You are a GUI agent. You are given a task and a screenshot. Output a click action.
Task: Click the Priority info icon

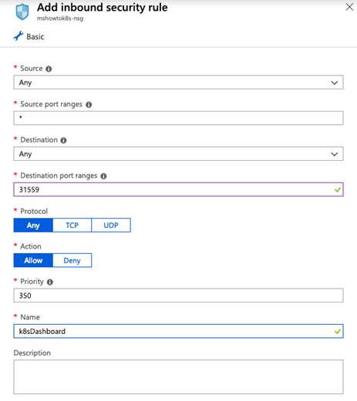(50, 282)
